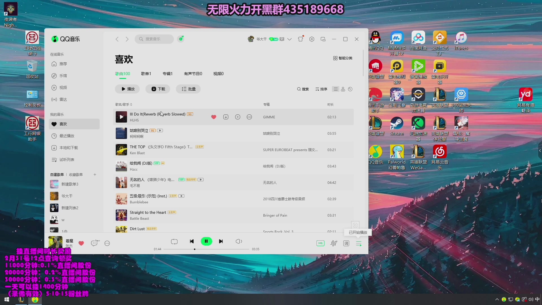Image resolution: width=542 pixels, height=305 pixels.
Task: Open 试听列表 in the sidebar
Action: 74,160
